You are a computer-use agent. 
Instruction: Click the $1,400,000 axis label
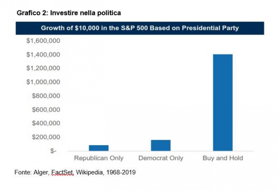pyautogui.click(x=43, y=55)
